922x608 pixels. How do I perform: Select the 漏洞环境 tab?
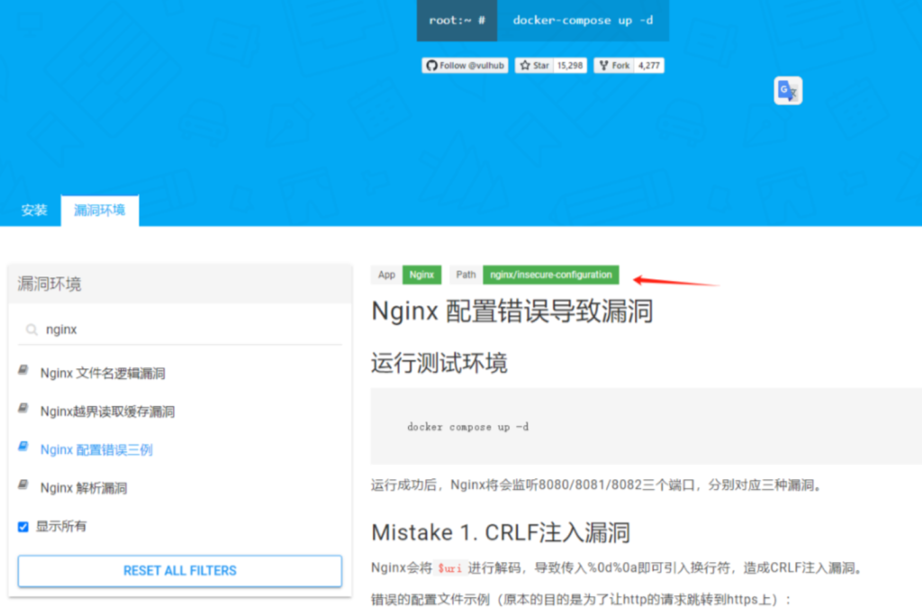tap(99, 211)
